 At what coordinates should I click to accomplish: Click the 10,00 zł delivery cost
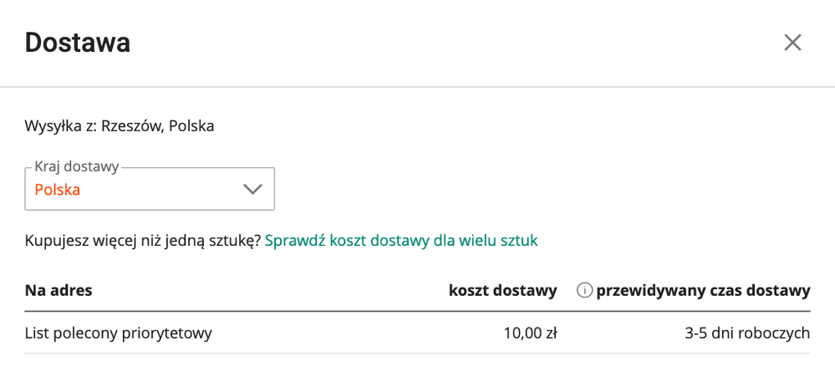click(x=531, y=334)
